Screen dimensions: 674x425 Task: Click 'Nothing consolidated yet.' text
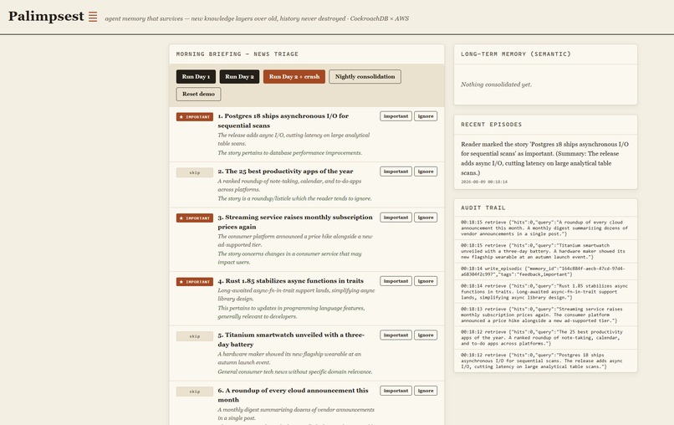[x=496, y=84]
